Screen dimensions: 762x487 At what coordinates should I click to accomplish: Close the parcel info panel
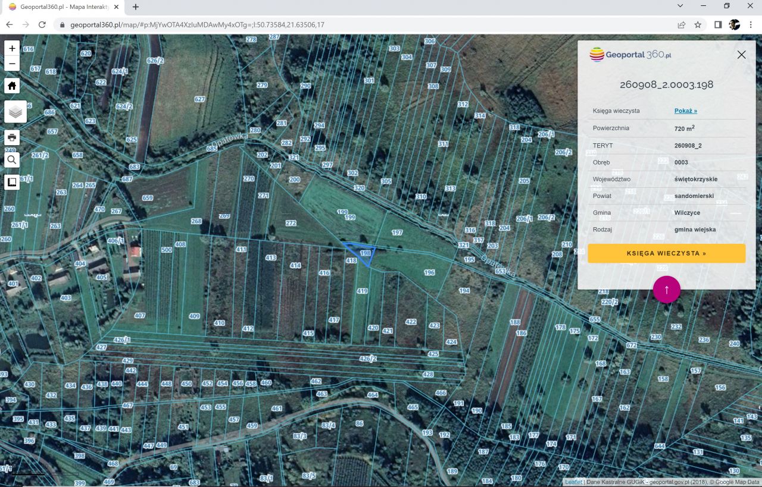[741, 55]
